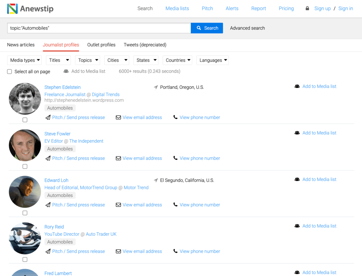Click the Anewstip logo icon

(12, 9)
